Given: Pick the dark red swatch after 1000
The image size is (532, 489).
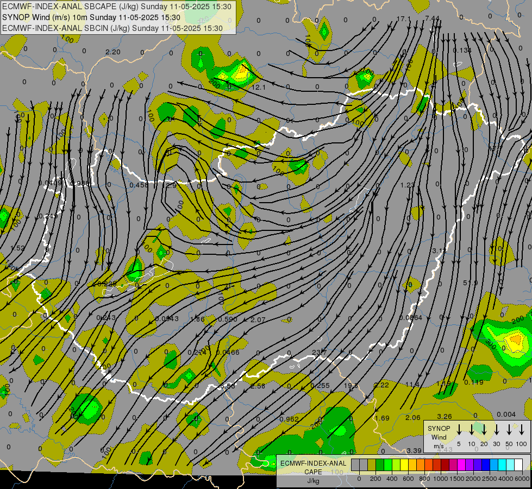Looking at the screenshot, I should pyautogui.click(x=445, y=465).
